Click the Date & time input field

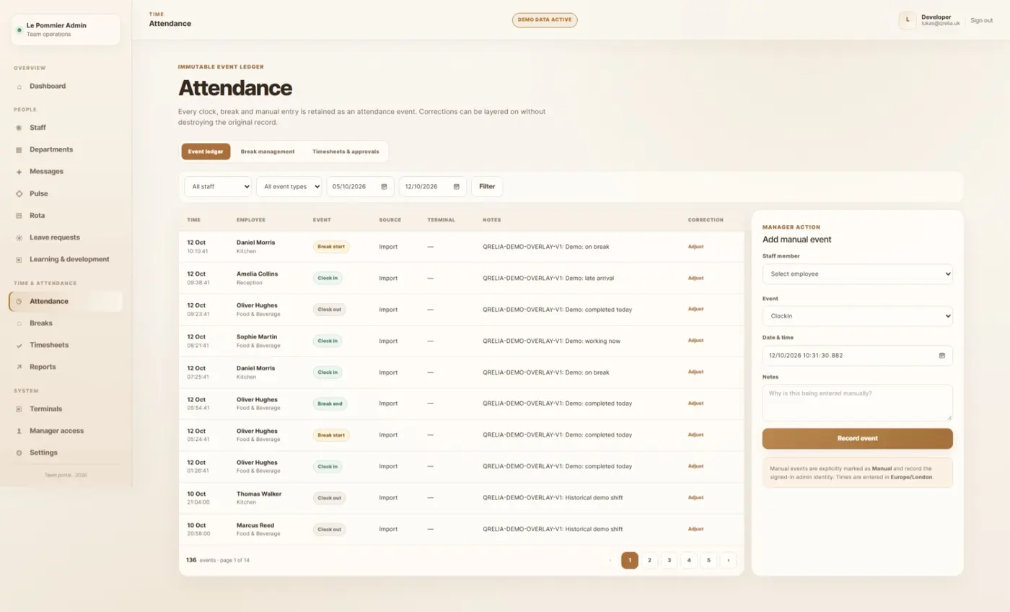click(x=857, y=356)
